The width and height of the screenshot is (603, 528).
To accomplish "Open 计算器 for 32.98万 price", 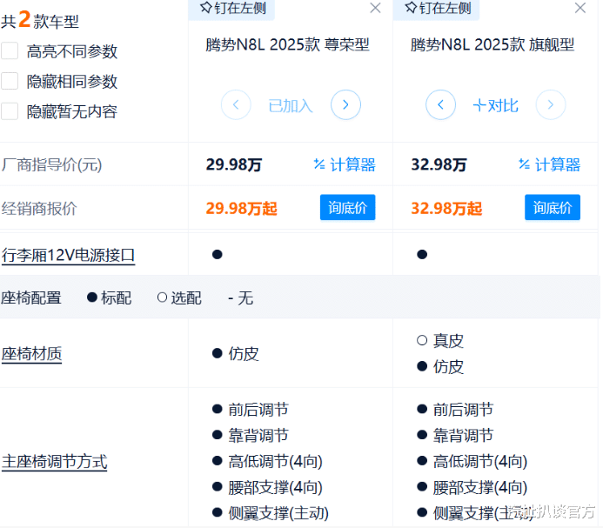I will point(549,164).
